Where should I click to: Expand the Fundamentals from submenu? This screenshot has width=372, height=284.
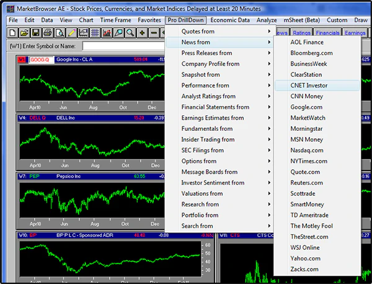click(x=219, y=128)
